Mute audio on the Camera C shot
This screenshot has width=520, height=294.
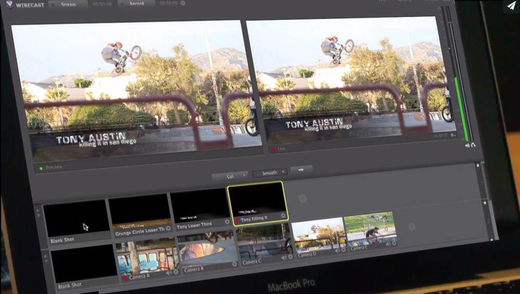[x=284, y=258]
